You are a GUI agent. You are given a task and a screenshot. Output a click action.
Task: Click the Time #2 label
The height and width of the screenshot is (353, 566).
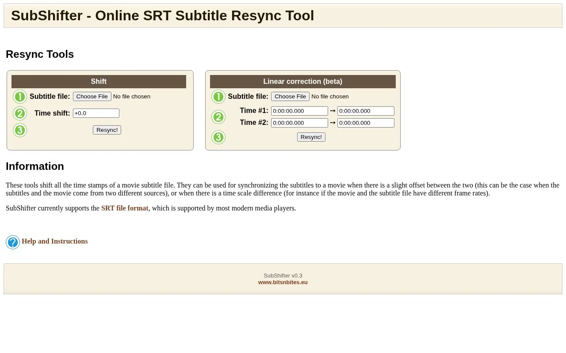coord(254,123)
